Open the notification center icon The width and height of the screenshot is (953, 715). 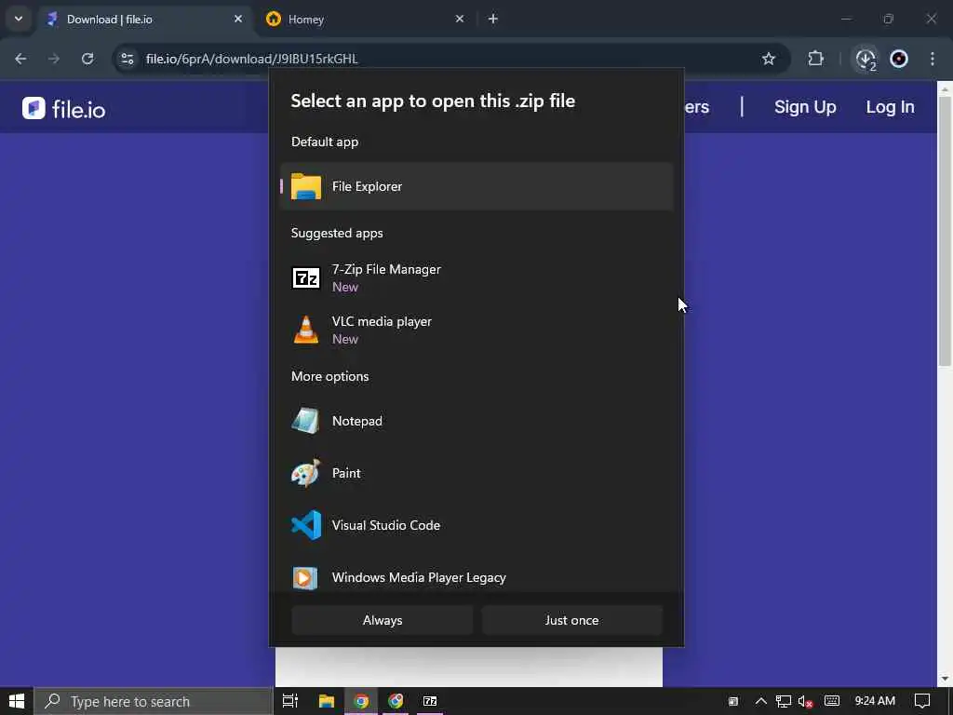pos(922,701)
